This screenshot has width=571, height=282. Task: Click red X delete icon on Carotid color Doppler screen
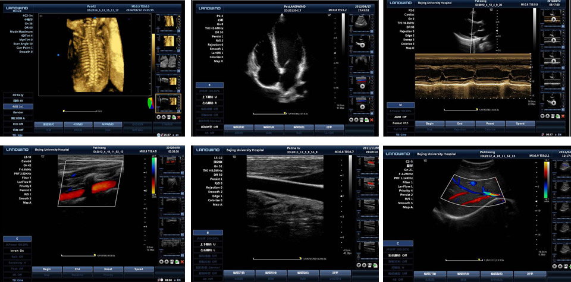pos(182,262)
